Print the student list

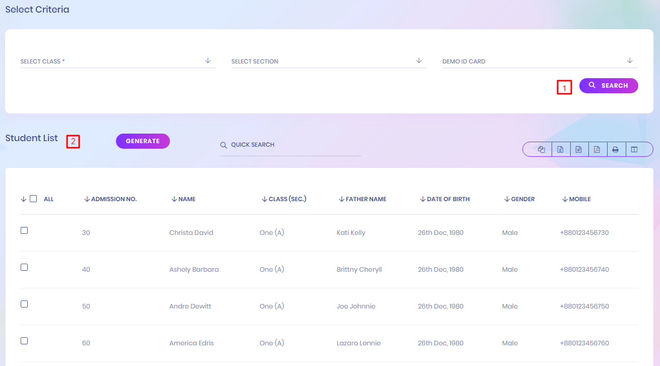coord(616,149)
